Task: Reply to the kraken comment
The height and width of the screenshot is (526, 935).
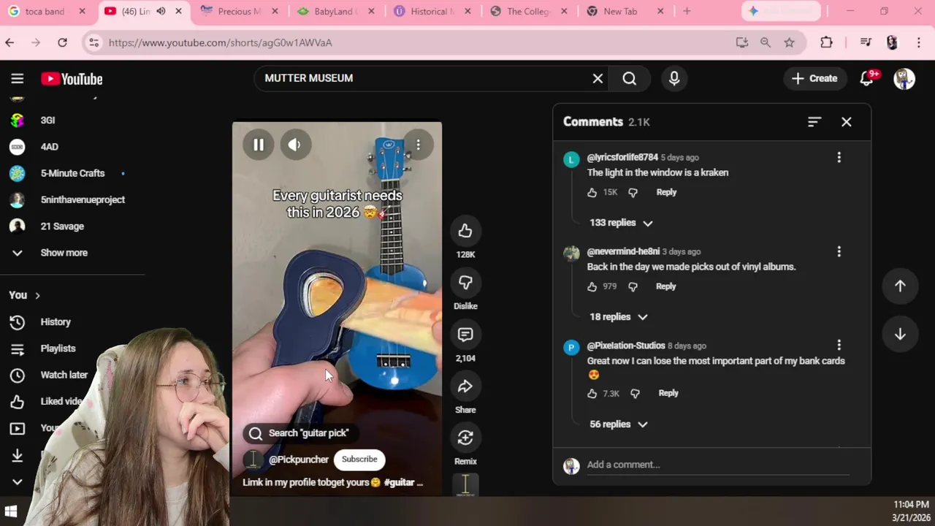Action: (666, 192)
